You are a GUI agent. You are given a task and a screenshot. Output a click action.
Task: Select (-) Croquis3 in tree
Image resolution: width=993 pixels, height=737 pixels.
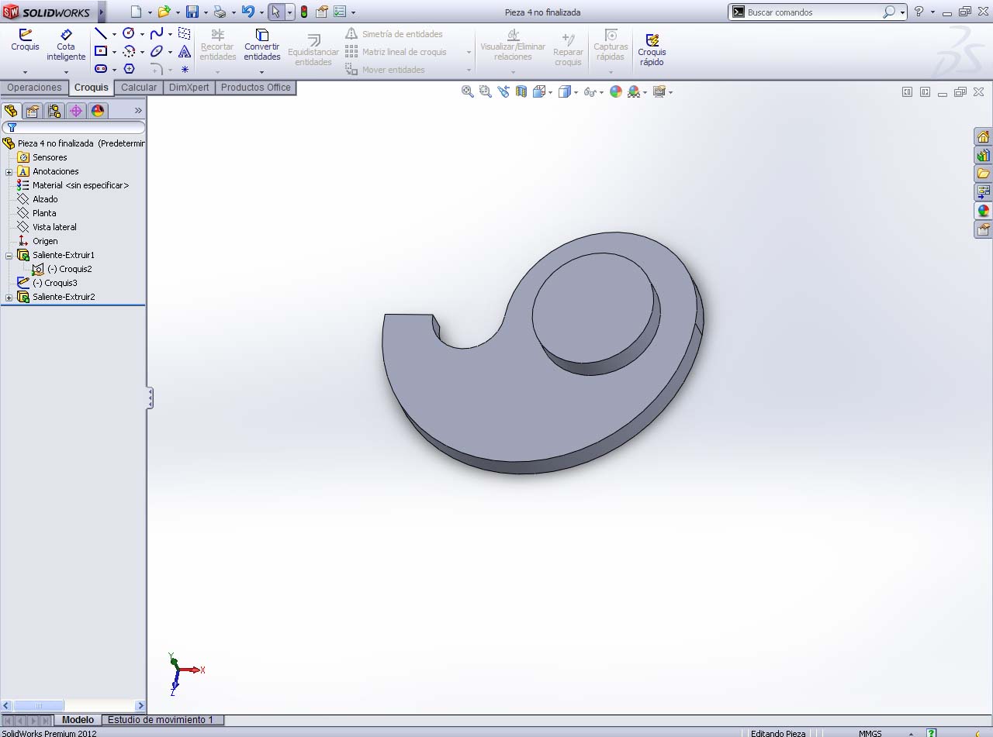(x=54, y=283)
